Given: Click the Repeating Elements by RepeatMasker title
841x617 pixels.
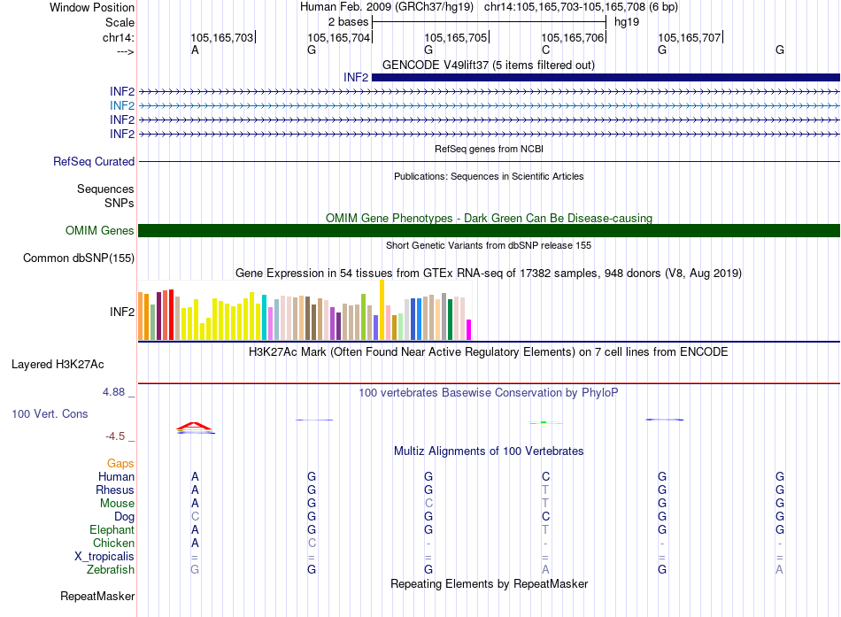Looking at the screenshot, I should coord(489,583).
